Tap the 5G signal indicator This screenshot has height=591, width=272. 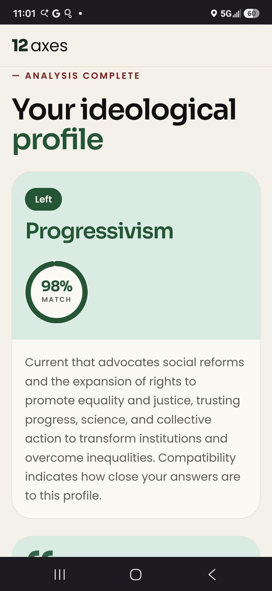pos(230,13)
